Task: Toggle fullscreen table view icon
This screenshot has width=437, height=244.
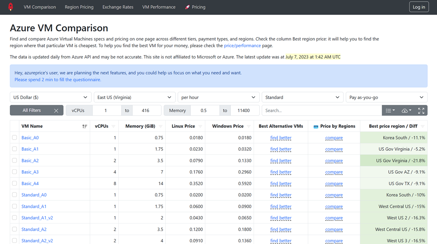Action: (421, 110)
